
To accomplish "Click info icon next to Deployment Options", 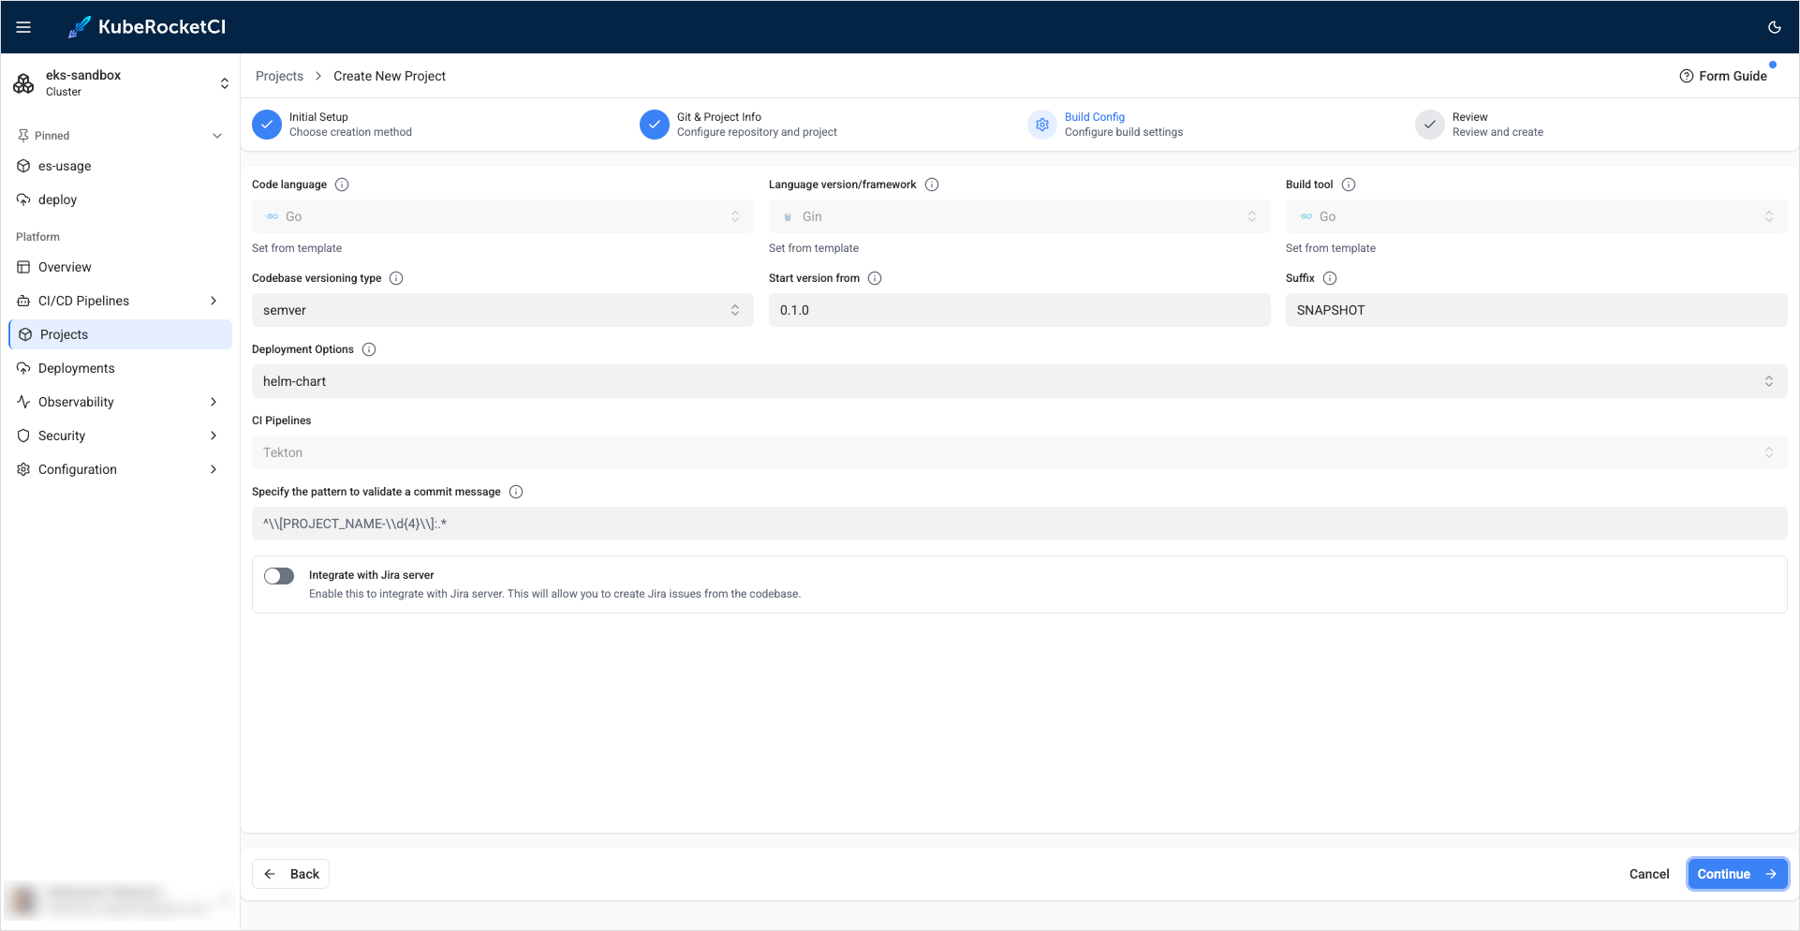I will (369, 349).
